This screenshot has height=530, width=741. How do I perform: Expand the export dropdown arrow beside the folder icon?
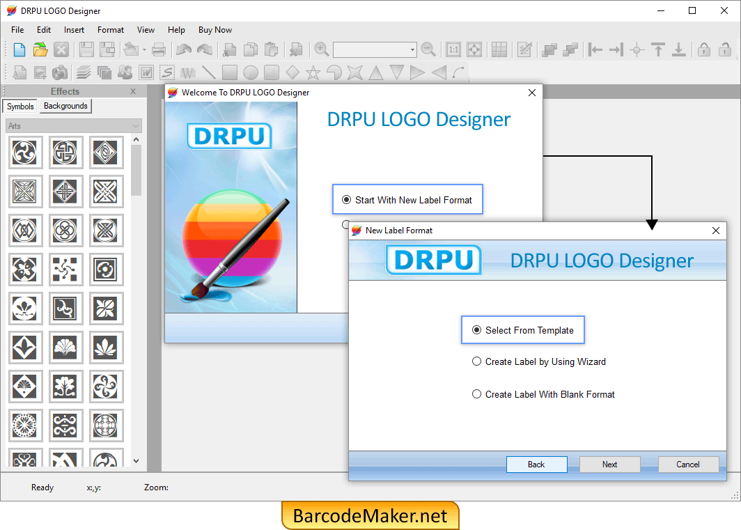coord(144,49)
